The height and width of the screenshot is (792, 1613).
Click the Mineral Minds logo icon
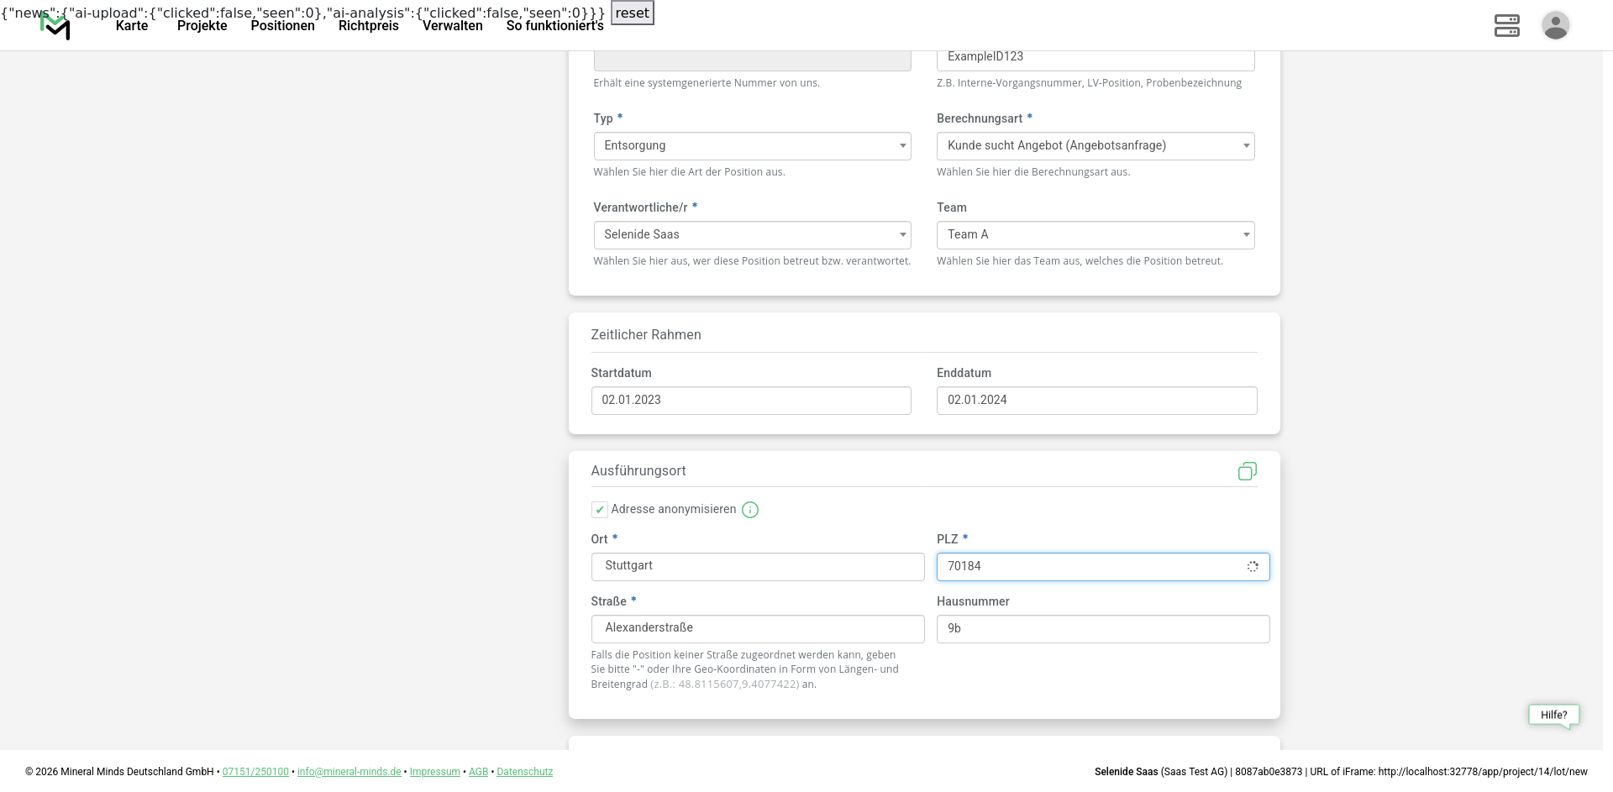(55, 27)
